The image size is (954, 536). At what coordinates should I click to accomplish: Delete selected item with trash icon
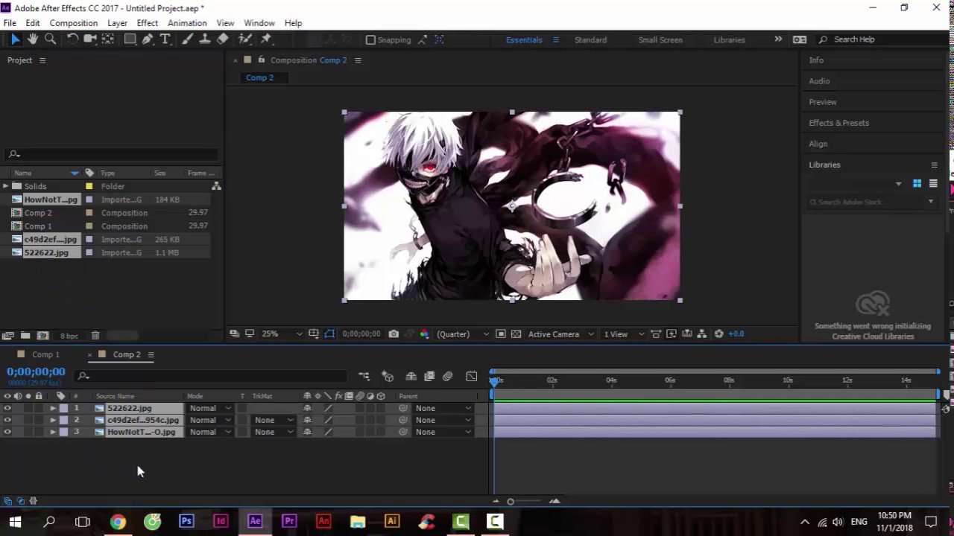coord(95,336)
